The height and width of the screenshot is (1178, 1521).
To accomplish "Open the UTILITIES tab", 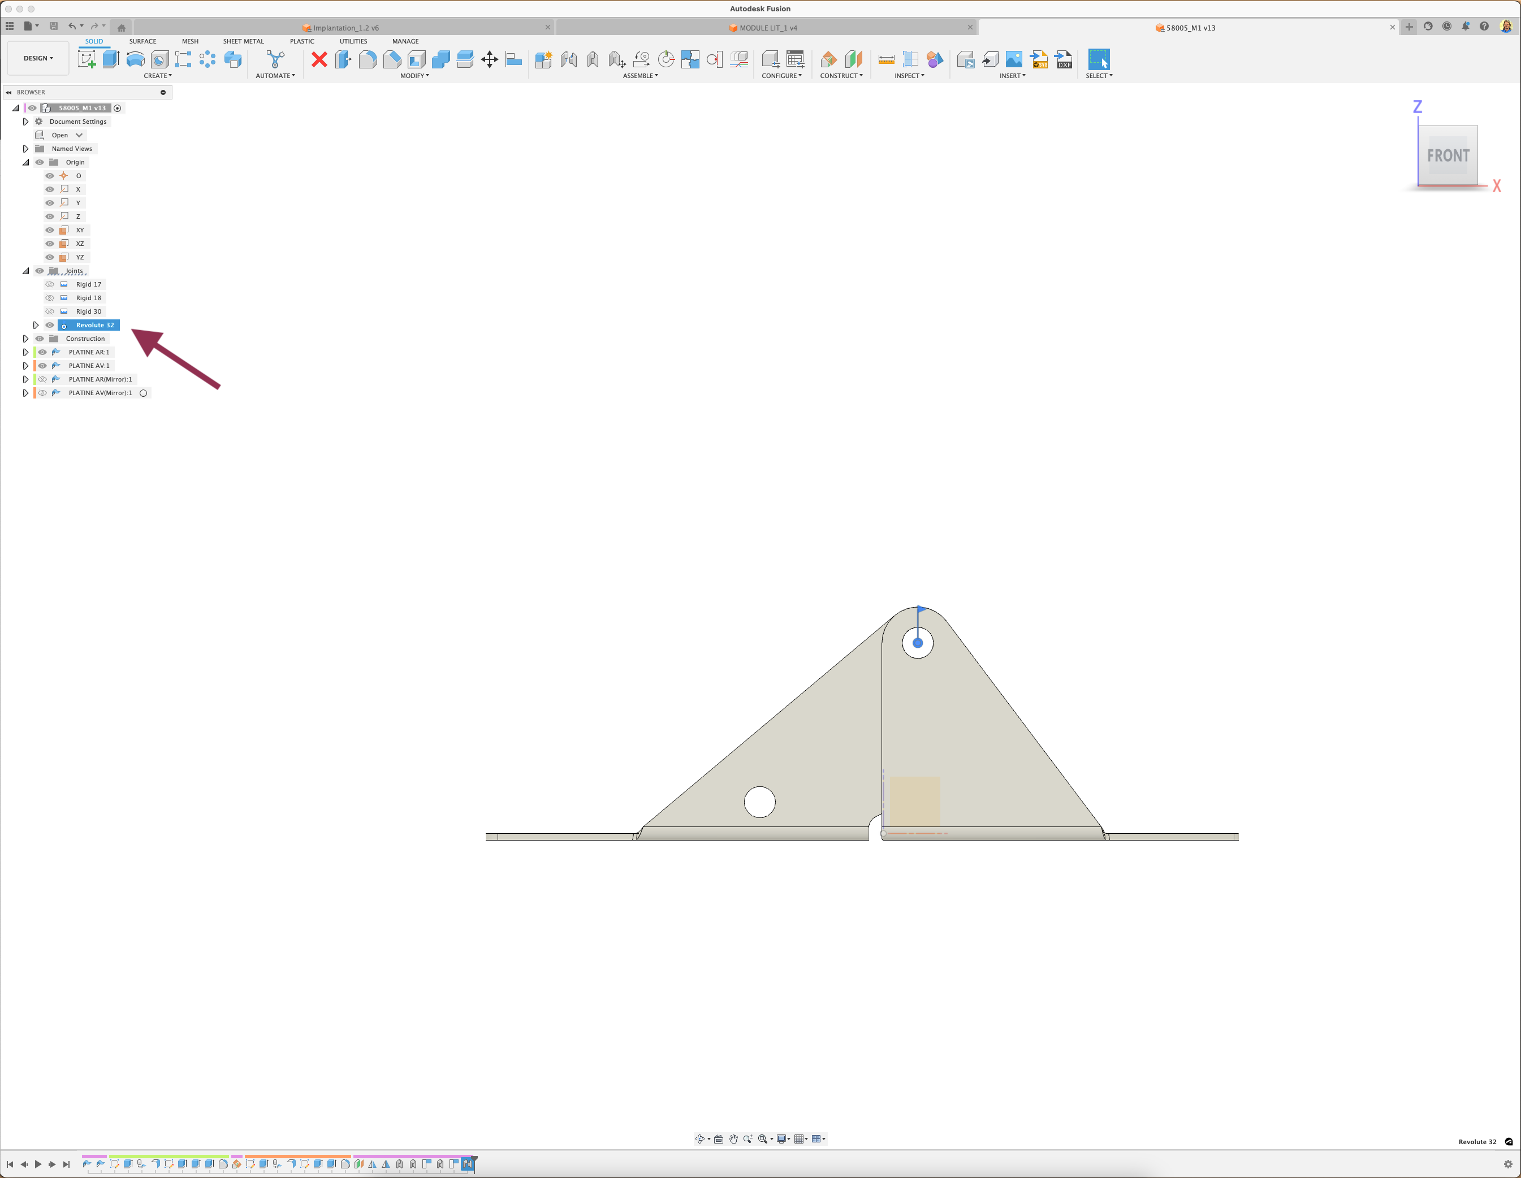I will click(x=353, y=42).
